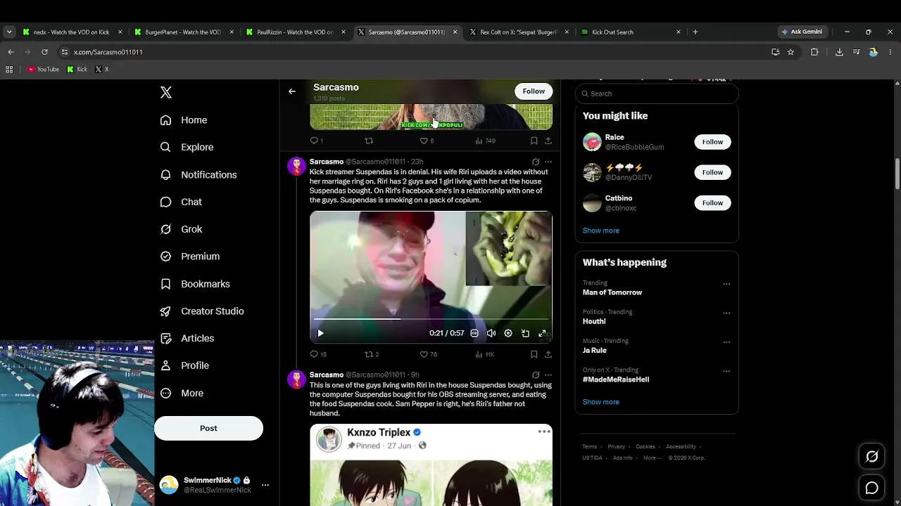Open SwimmerNick account menu dots
The width and height of the screenshot is (901, 506).
tap(265, 485)
